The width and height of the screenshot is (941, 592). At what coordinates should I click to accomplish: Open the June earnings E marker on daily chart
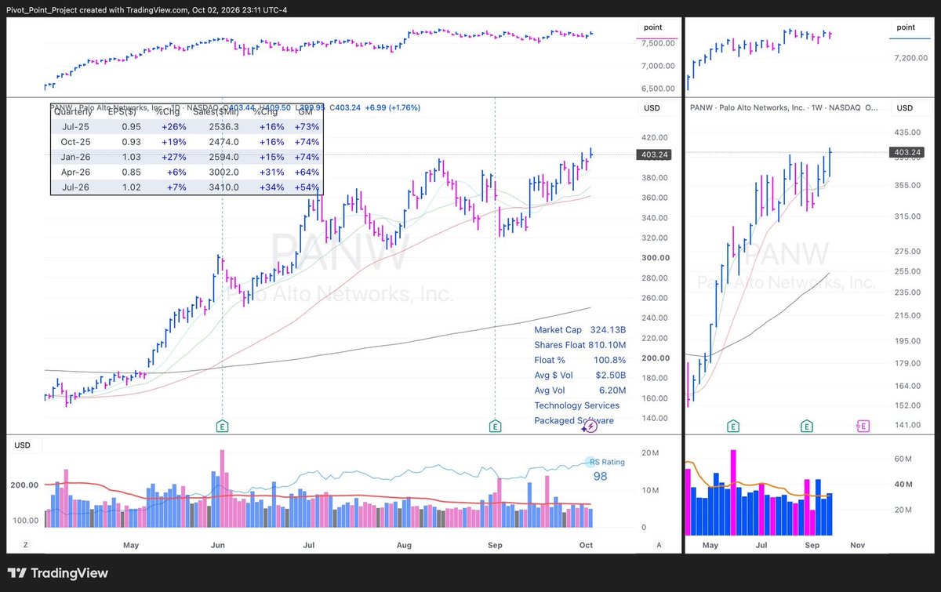point(223,426)
